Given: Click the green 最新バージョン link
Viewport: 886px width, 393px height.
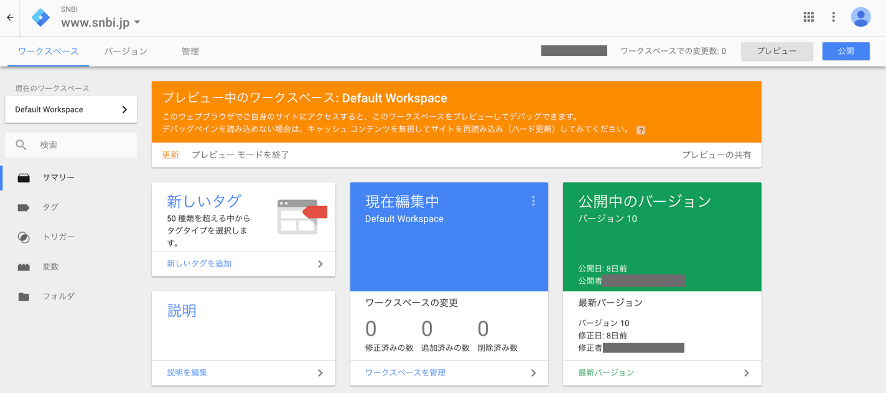Looking at the screenshot, I should (606, 373).
